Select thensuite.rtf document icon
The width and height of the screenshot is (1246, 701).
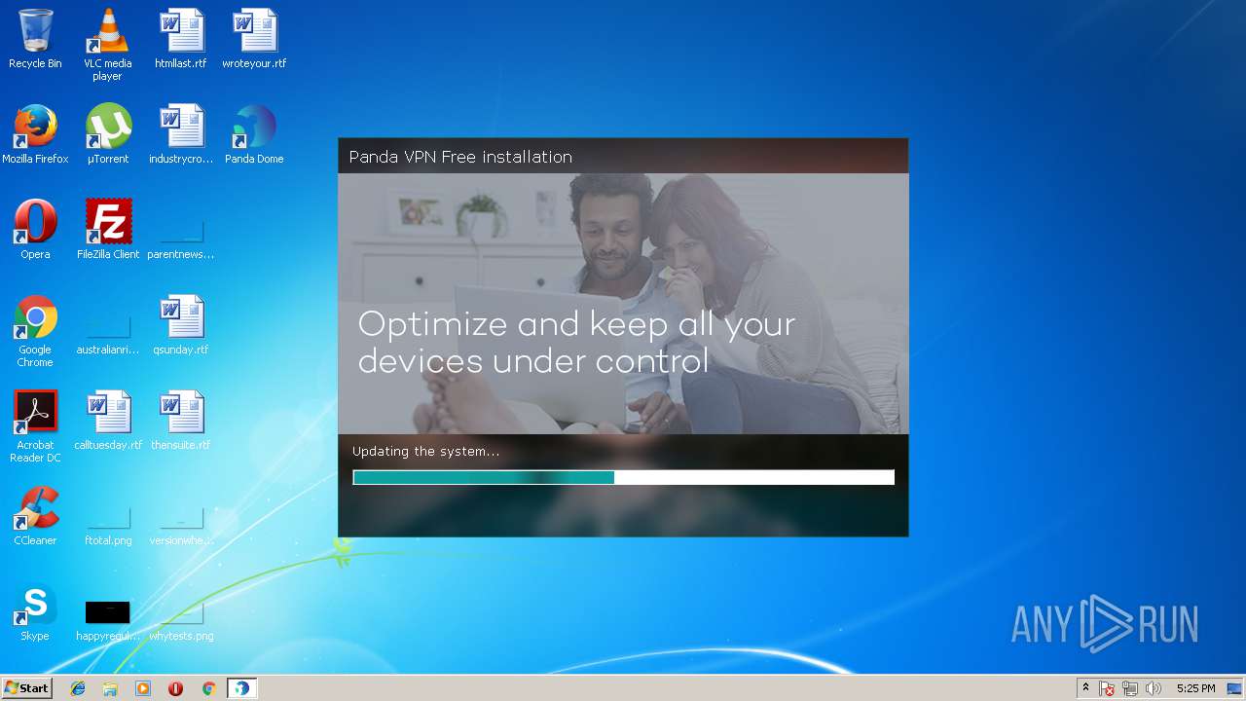click(181, 413)
